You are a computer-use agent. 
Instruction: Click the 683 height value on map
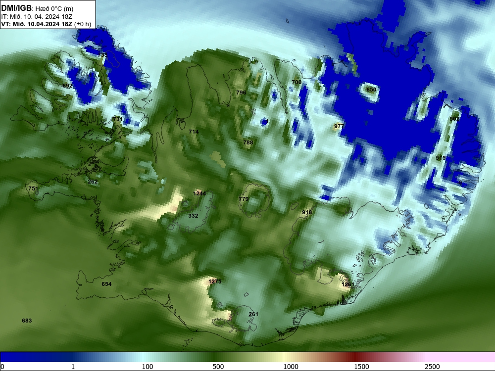point(27,321)
